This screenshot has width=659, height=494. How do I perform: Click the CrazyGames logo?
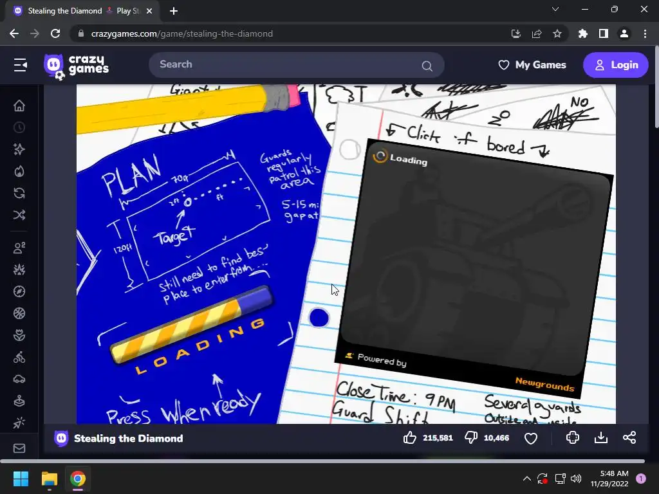point(76,66)
